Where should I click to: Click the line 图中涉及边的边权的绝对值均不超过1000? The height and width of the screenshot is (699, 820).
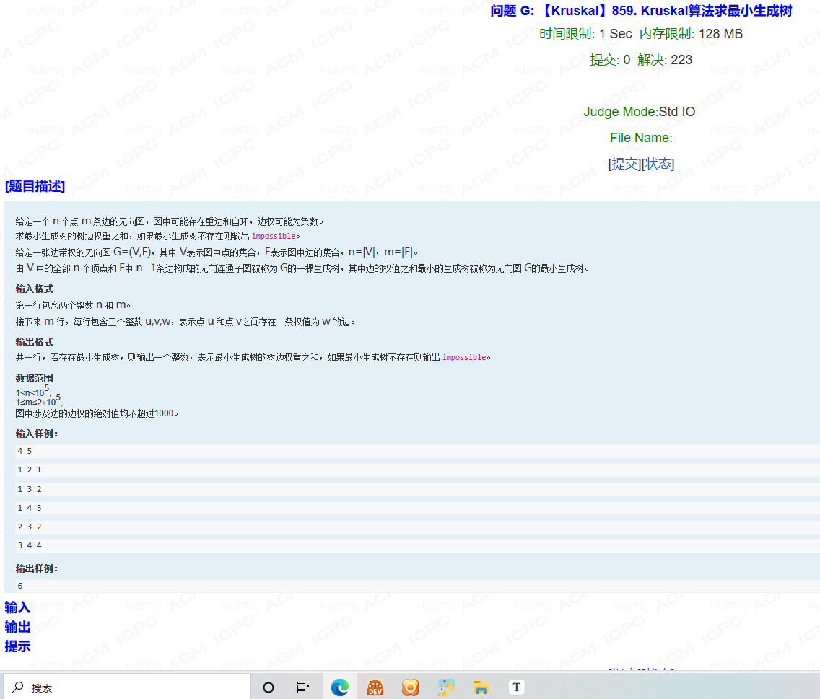(97, 413)
